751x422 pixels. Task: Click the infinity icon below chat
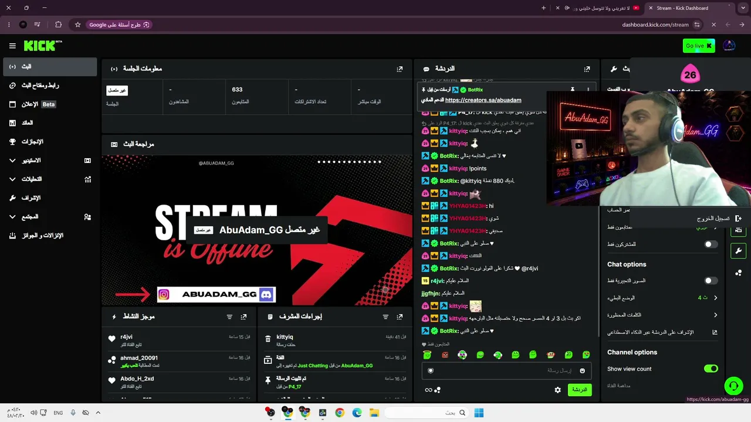point(428,390)
